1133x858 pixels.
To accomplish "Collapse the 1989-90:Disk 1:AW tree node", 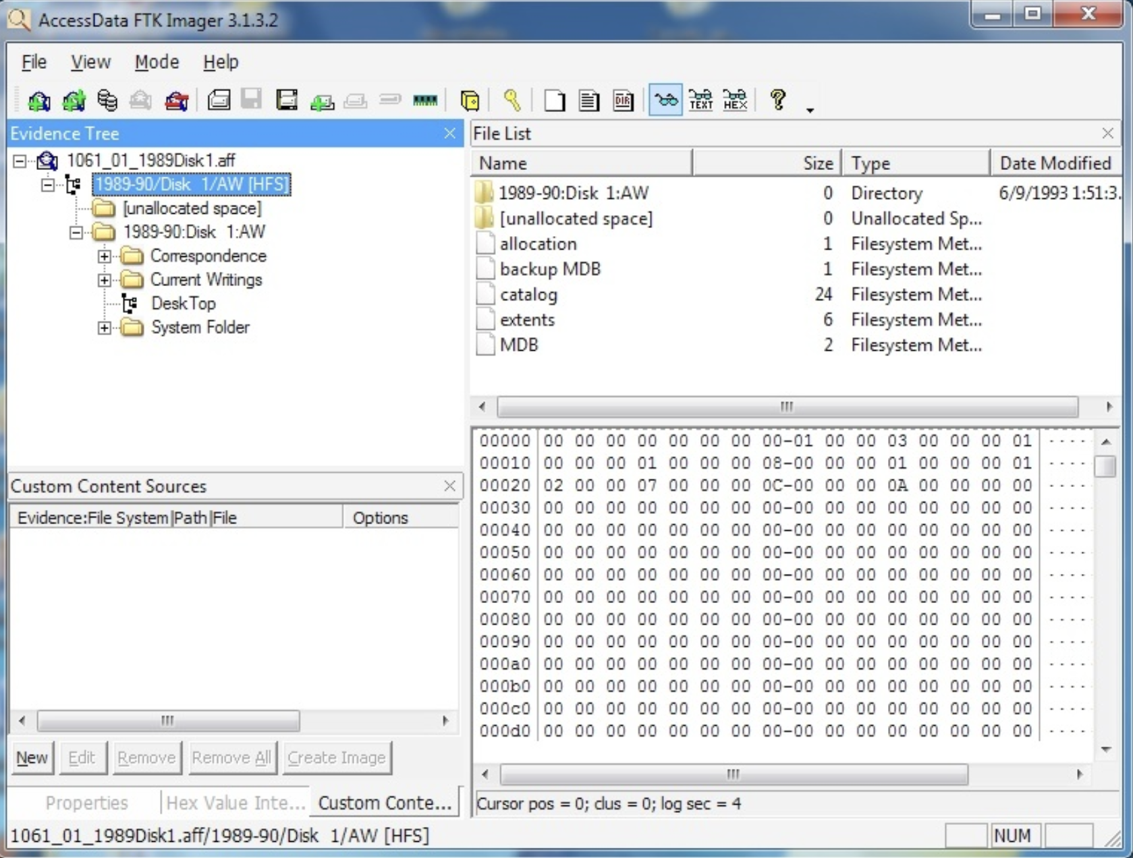I will 76,233.
